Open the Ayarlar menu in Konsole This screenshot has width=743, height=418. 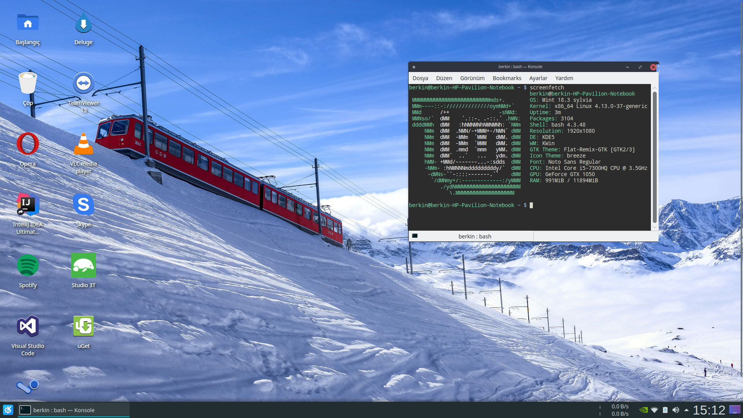[x=538, y=78]
